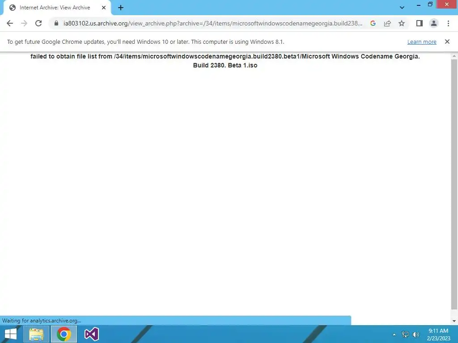The height and width of the screenshot is (343, 458).
Task: Click the Chrome taskbar icon
Action: coord(64,334)
